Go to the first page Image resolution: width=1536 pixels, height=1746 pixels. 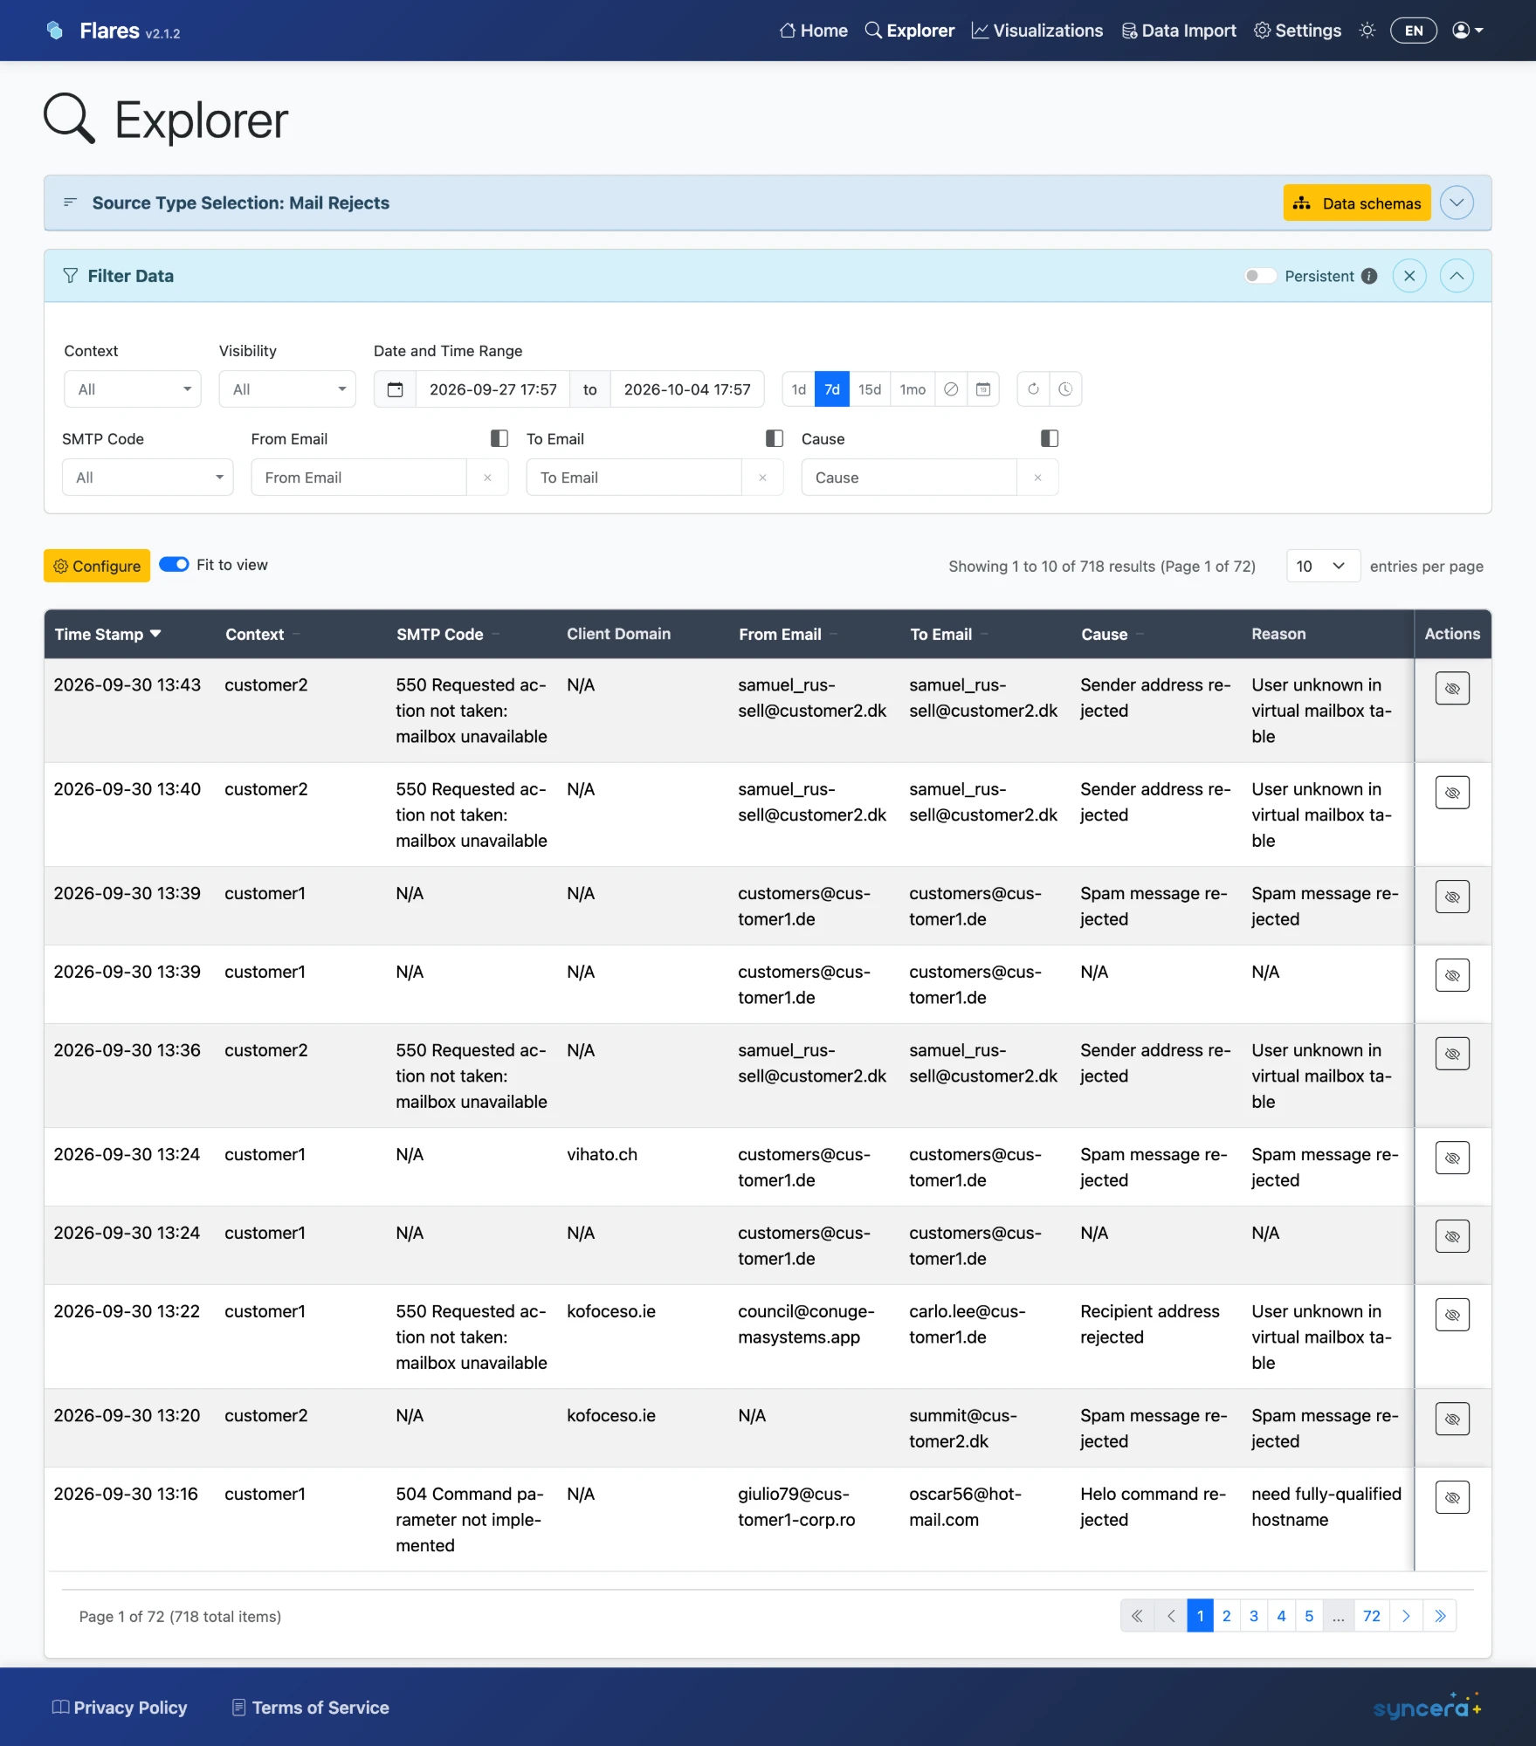[x=1137, y=1617]
